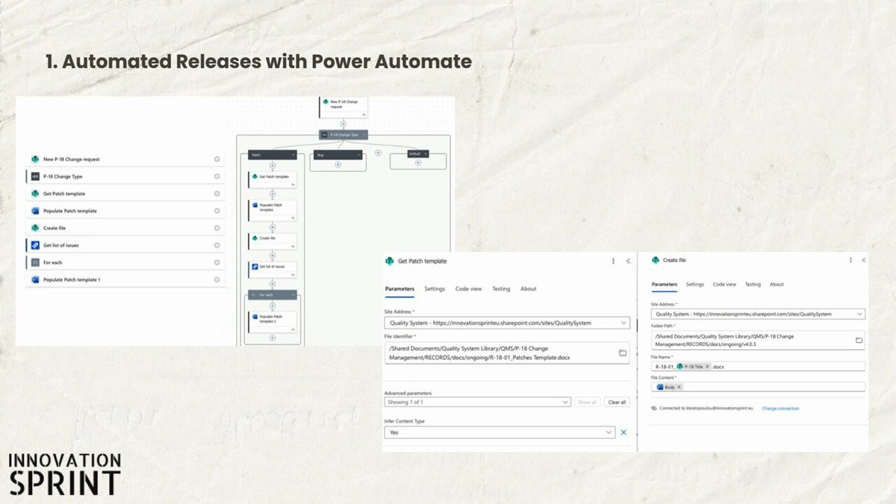
Task: Click the Clear all button
Action: pyautogui.click(x=617, y=402)
